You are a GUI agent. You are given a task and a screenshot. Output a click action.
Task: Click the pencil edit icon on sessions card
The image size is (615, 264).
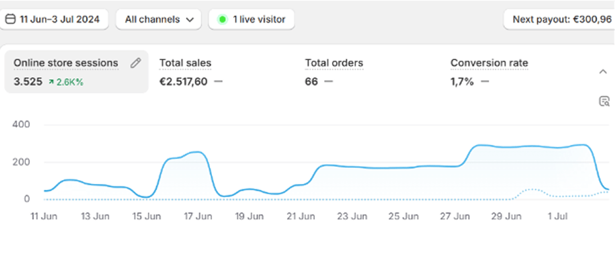coord(136,63)
